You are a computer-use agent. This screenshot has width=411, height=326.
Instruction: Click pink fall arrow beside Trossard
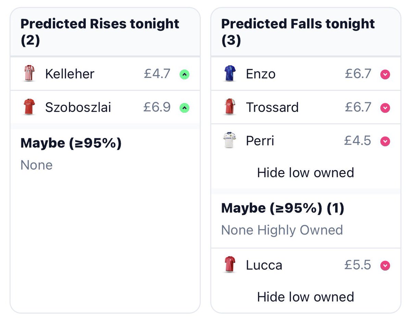pos(385,108)
